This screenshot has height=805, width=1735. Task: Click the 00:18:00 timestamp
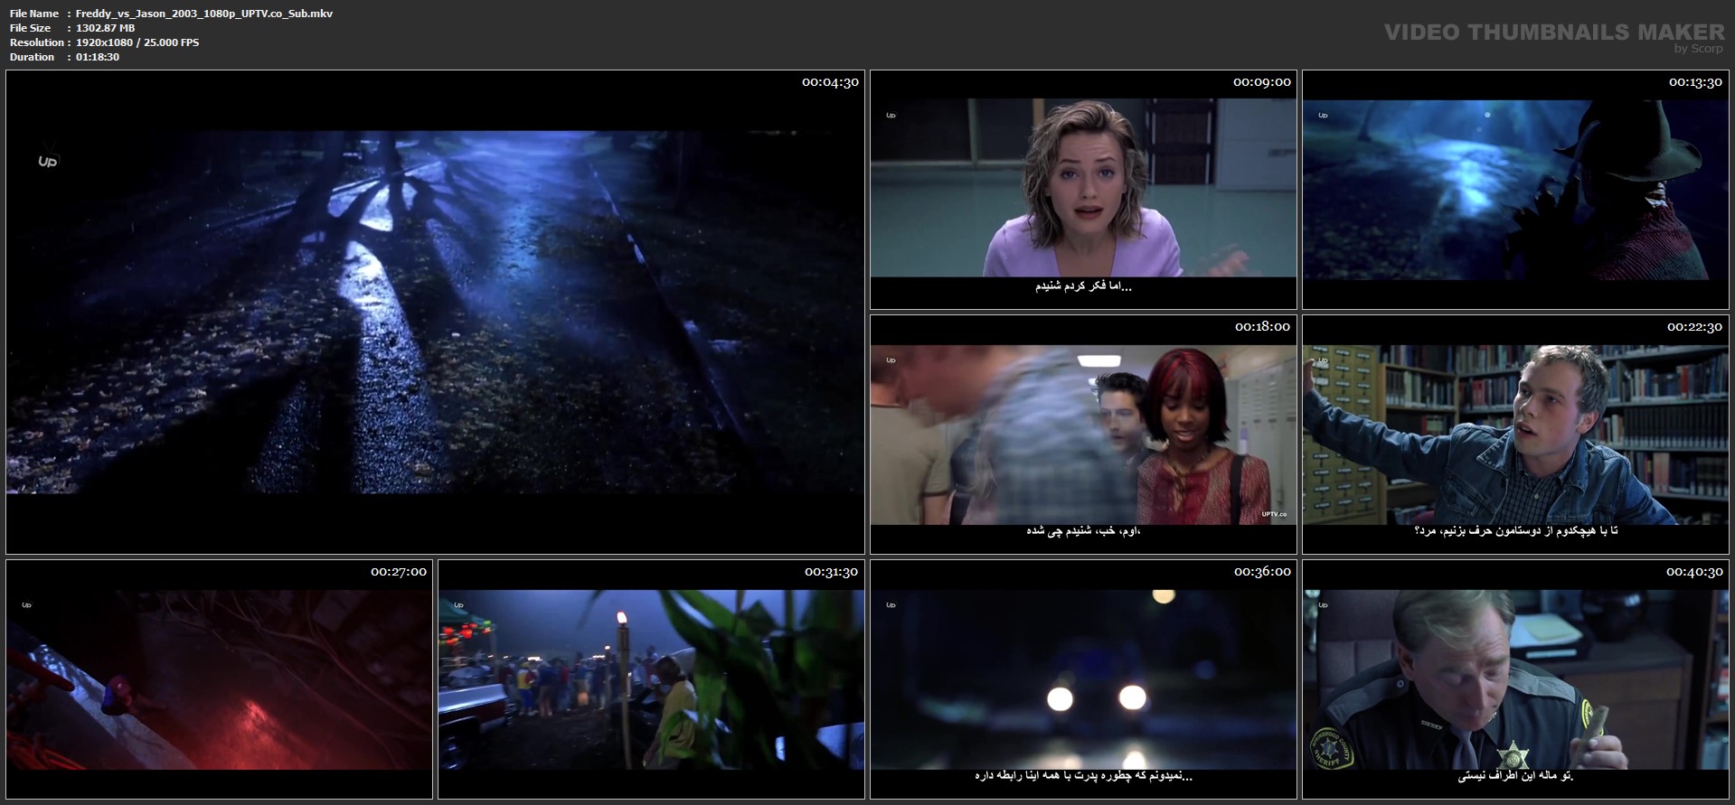click(x=1262, y=327)
